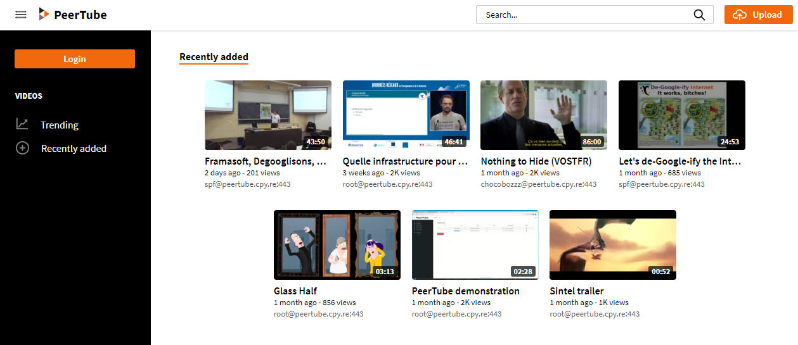Open Trending in the sidebar
Viewport: 798px width, 345px height.
pos(60,125)
